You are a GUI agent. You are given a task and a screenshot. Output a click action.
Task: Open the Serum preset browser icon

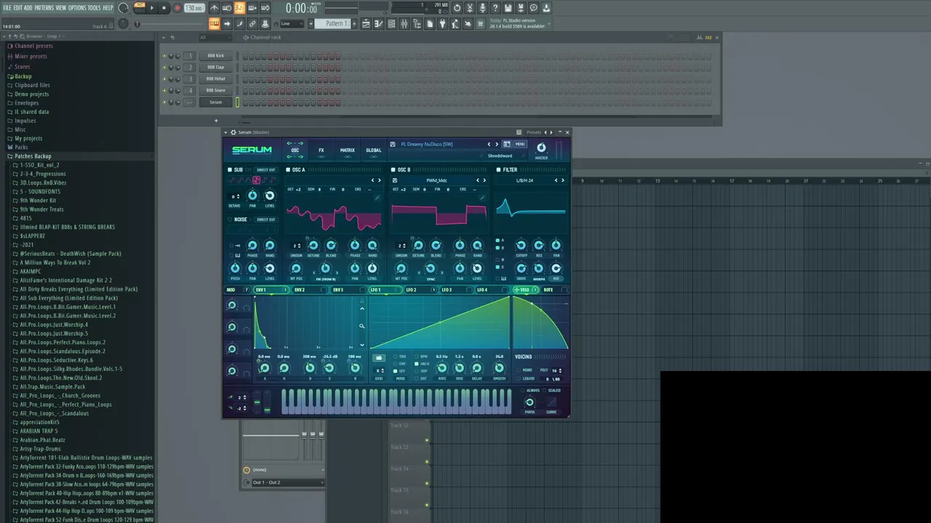(507, 144)
